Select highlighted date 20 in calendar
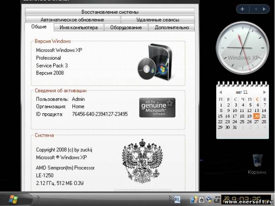 pos(257,116)
